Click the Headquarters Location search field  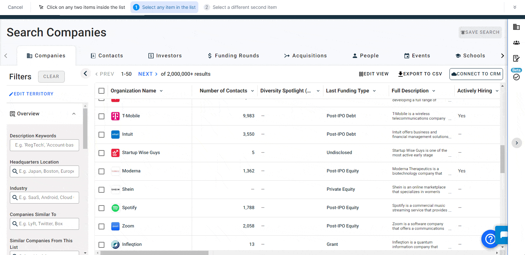pos(45,171)
